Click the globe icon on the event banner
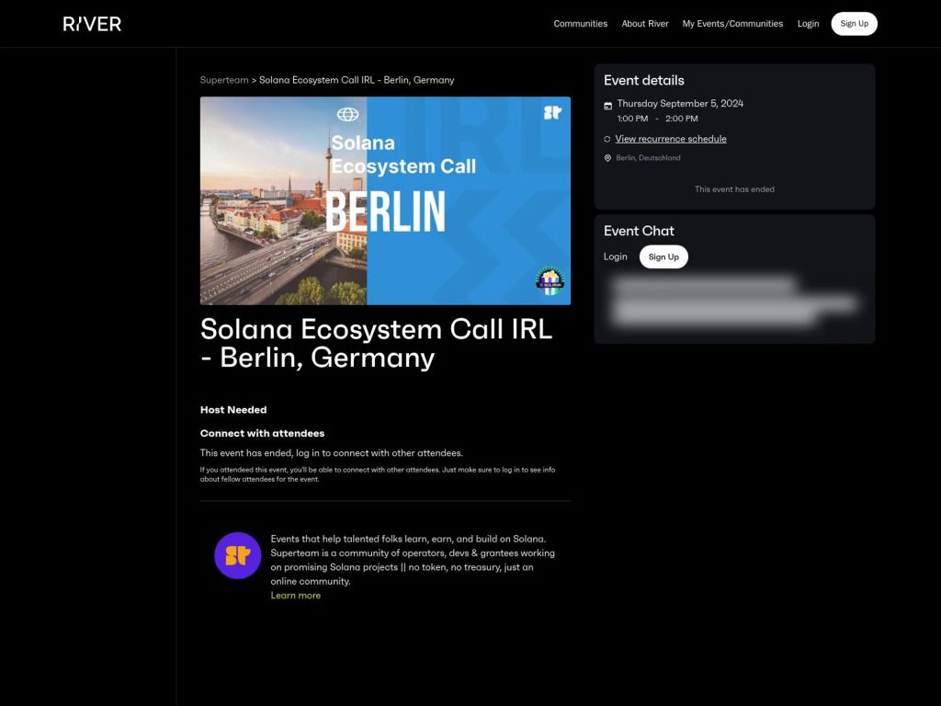This screenshot has width=941, height=706. pyautogui.click(x=350, y=114)
